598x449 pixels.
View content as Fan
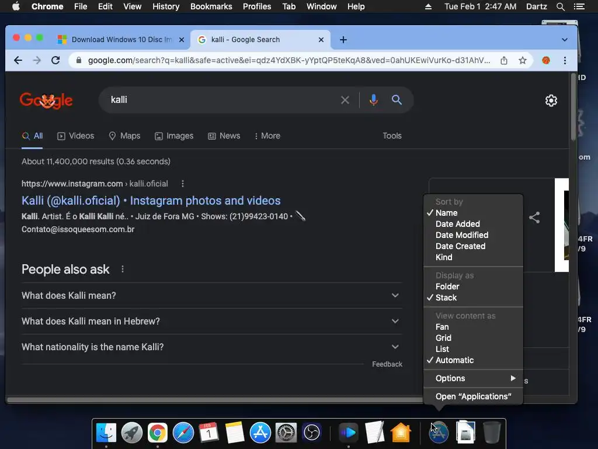coord(473,327)
